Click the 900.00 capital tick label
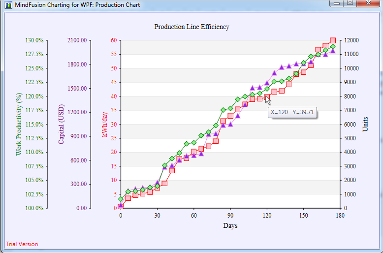This screenshot has height=253, width=383. point(79,136)
